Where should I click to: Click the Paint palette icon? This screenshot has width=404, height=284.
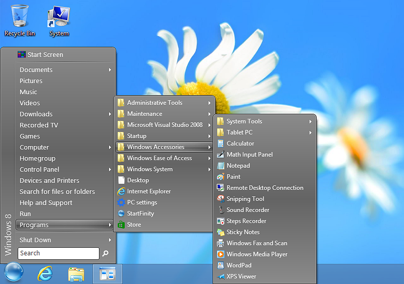click(x=221, y=177)
